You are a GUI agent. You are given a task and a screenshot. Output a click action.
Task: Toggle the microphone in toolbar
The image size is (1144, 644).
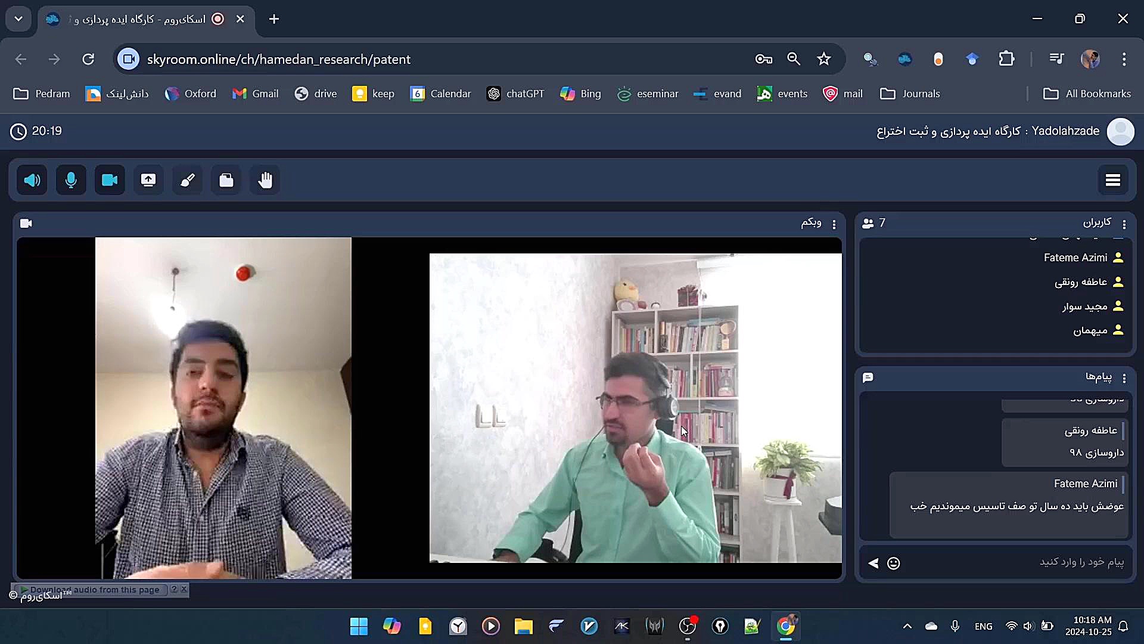(x=71, y=180)
